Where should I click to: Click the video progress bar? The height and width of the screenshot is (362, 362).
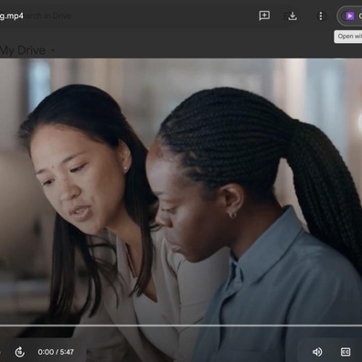181,325
